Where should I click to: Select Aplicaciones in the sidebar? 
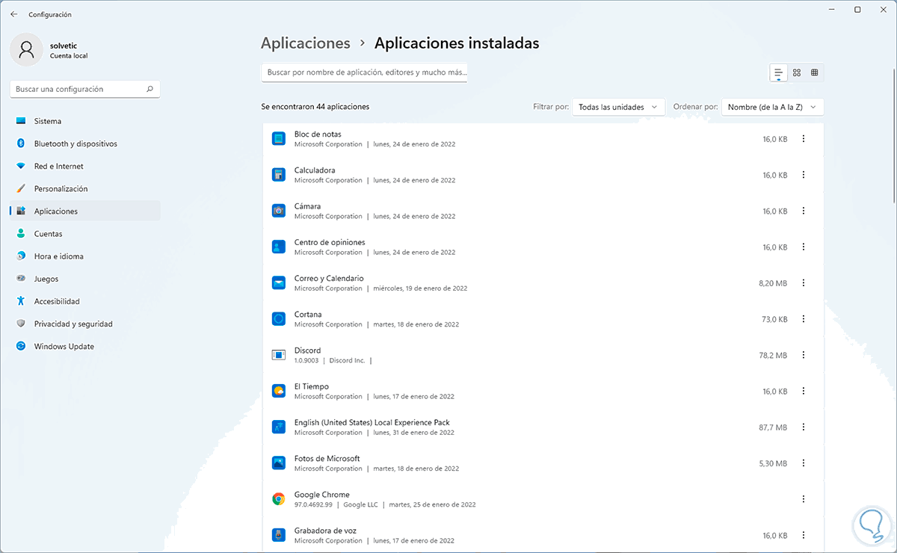click(85, 211)
